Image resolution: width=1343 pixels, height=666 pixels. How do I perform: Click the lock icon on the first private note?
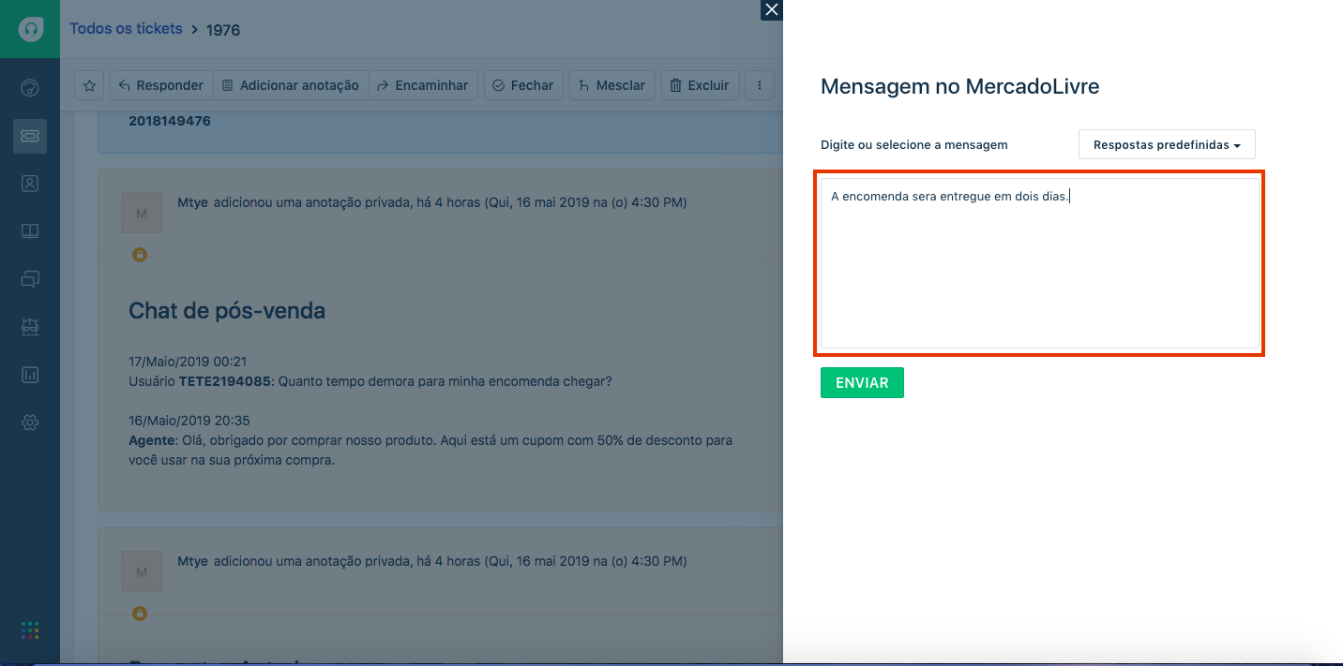point(140,255)
